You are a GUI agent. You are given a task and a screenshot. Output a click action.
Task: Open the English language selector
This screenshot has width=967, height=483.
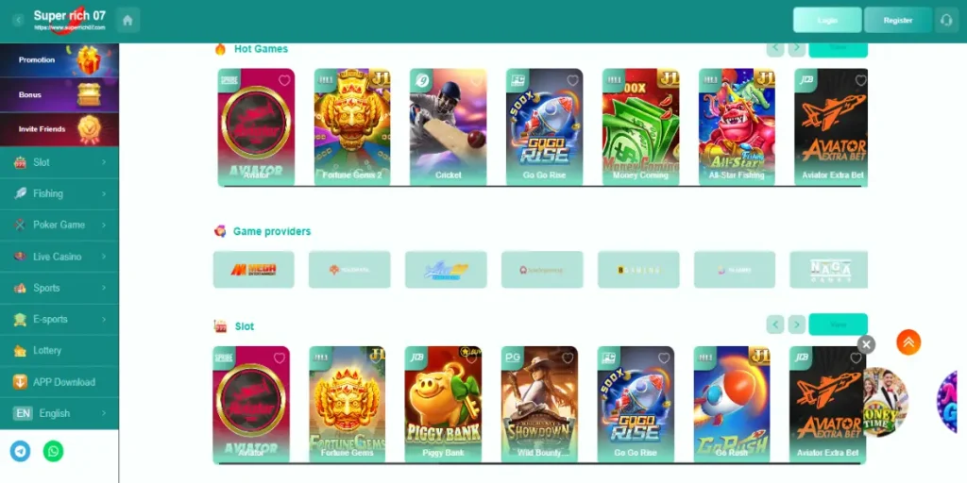pyautogui.click(x=59, y=413)
